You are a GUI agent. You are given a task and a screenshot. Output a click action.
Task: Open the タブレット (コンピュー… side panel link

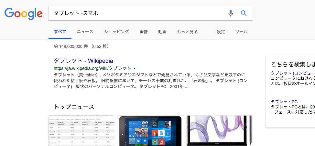click(293, 73)
